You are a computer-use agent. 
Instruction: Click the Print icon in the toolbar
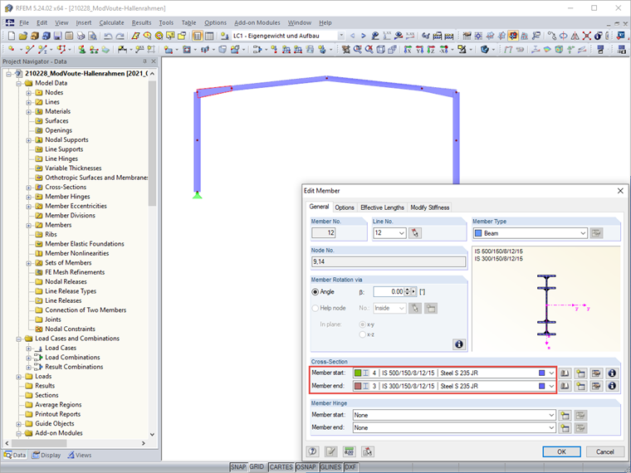click(81, 36)
